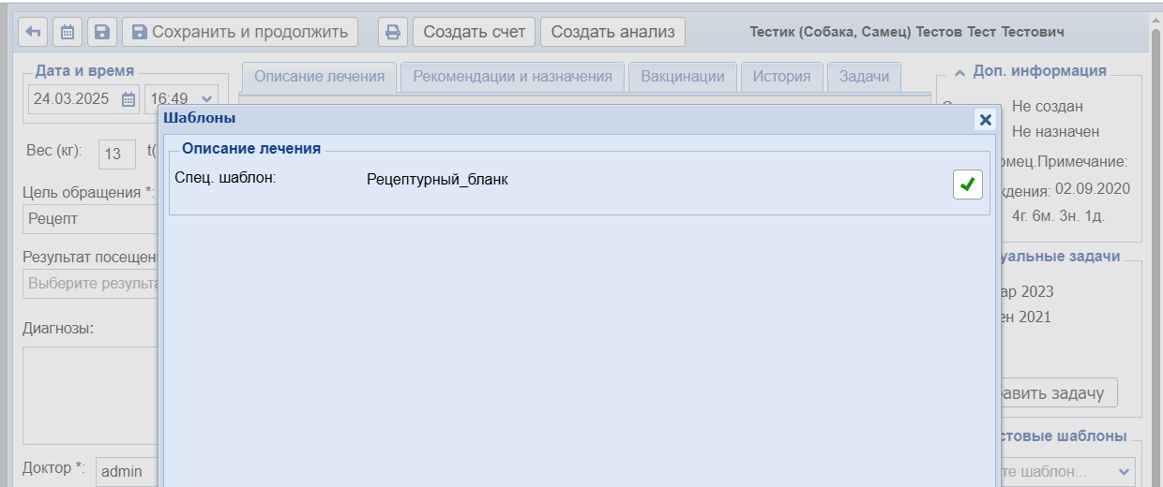The width and height of the screenshot is (1163, 487).
Task: Click the weight input field showing 13
Action: 113,154
